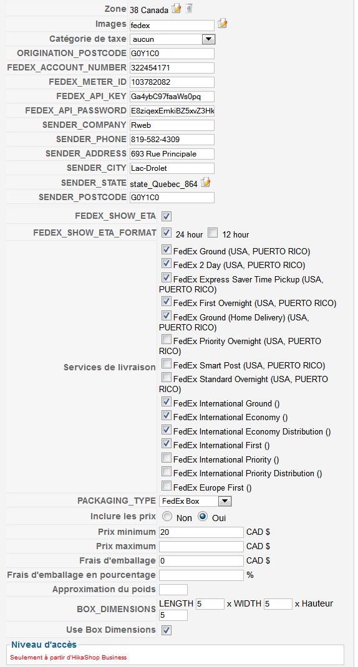The width and height of the screenshot is (358, 667).
Task: Check FedEx International Priority option
Action: pyautogui.click(x=167, y=458)
